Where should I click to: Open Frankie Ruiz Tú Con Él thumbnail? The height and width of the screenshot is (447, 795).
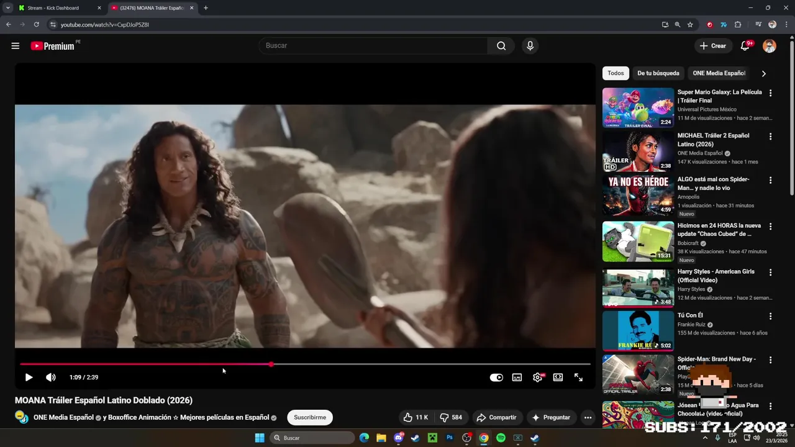pyautogui.click(x=638, y=331)
